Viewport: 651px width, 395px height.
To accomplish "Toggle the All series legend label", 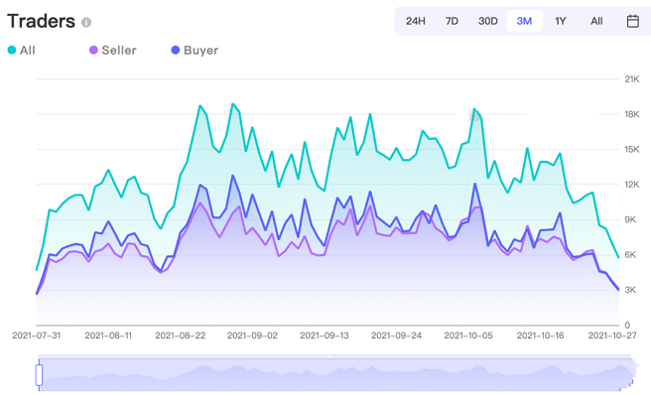I will point(28,51).
